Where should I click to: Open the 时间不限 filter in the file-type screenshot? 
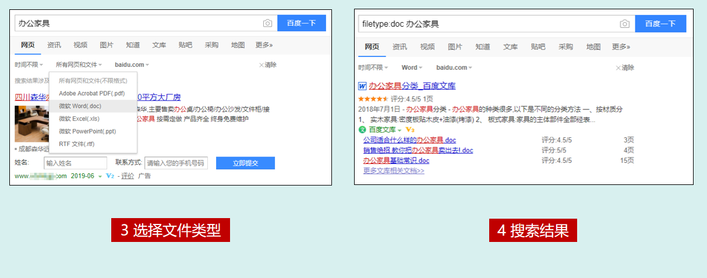[x=29, y=65]
